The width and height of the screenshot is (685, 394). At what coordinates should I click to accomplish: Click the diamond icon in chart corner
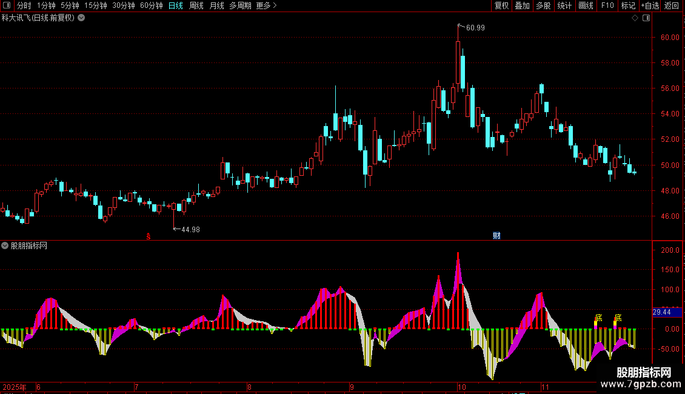(635, 18)
